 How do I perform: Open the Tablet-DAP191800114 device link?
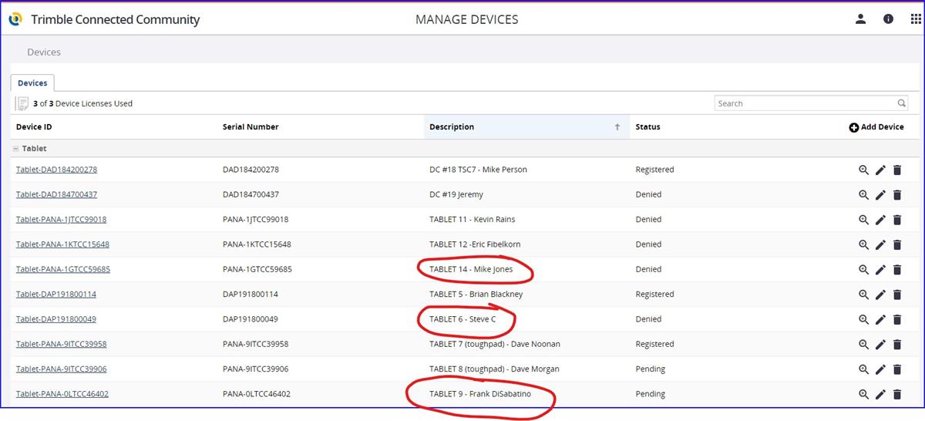click(56, 295)
